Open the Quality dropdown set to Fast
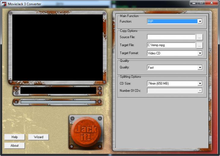This screenshot has height=156, width=220. [x=200, y=68]
